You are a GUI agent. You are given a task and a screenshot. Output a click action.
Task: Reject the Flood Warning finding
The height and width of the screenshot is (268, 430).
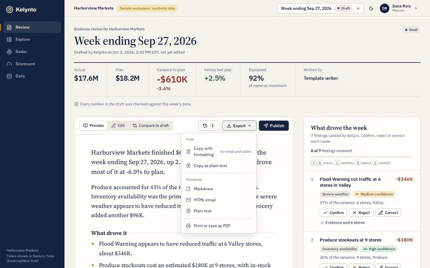(x=361, y=213)
